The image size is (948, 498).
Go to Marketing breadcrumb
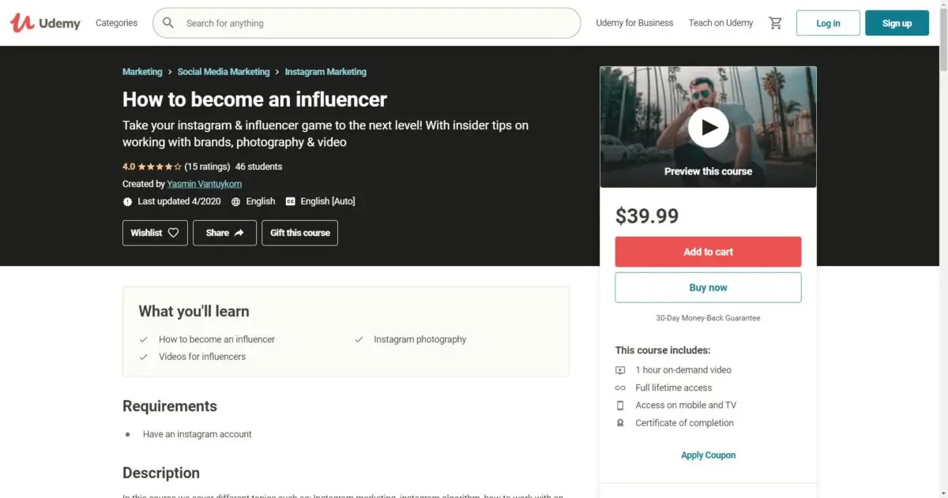point(142,72)
